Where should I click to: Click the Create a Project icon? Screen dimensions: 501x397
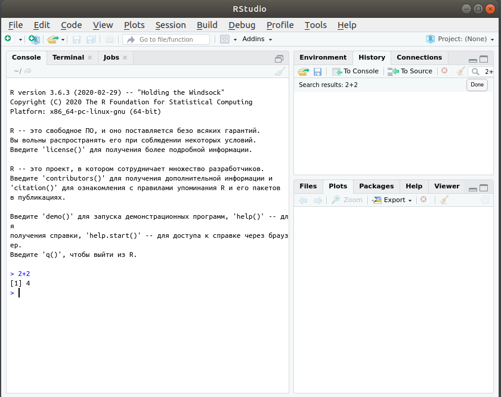pyautogui.click(x=34, y=39)
